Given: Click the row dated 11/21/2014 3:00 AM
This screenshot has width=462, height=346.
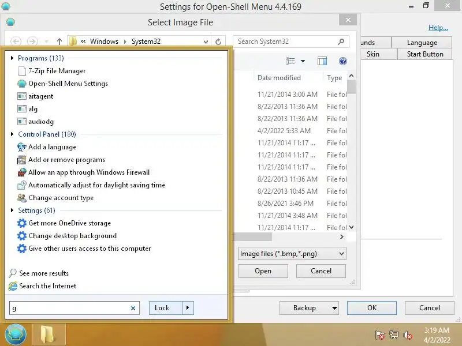Looking at the screenshot, I should pyautogui.click(x=290, y=95).
